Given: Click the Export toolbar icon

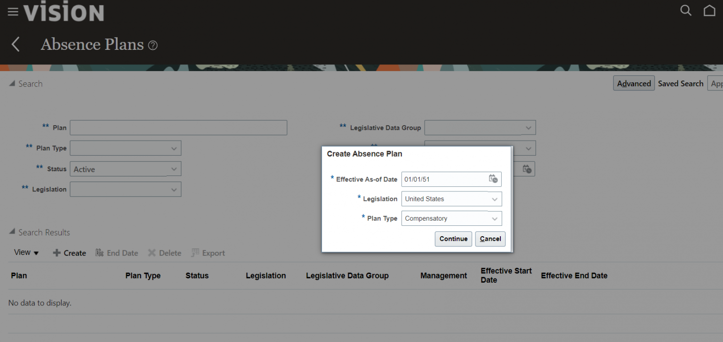Looking at the screenshot, I should pyautogui.click(x=195, y=253).
